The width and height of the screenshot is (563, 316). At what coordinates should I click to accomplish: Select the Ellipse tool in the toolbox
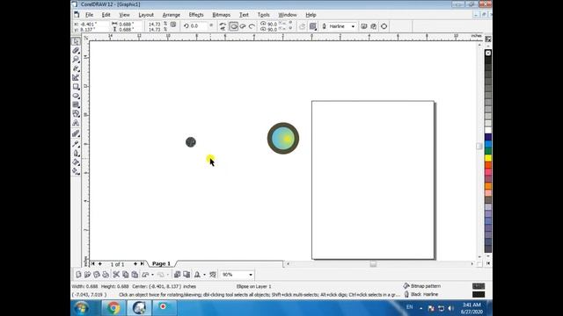[76, 96]
